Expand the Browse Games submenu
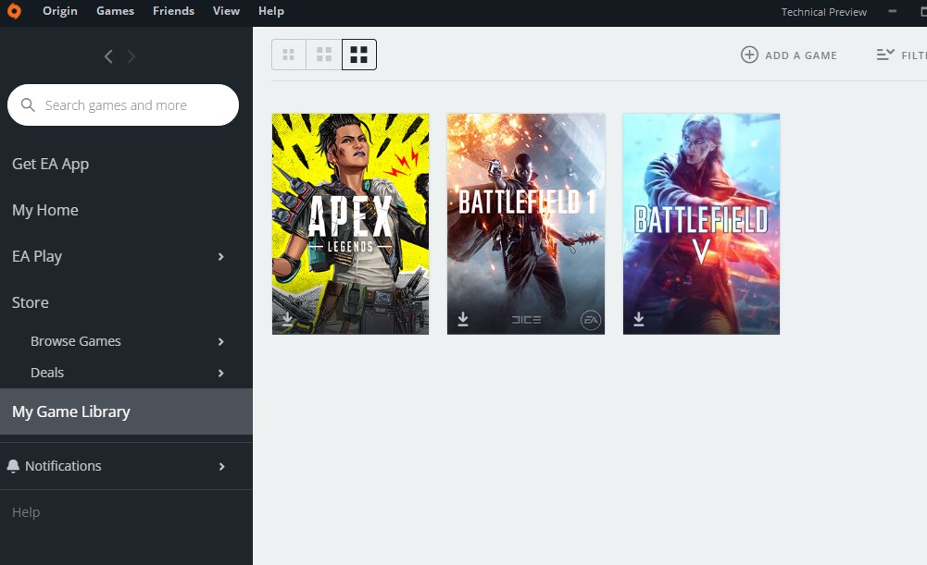 coord(220,341)
